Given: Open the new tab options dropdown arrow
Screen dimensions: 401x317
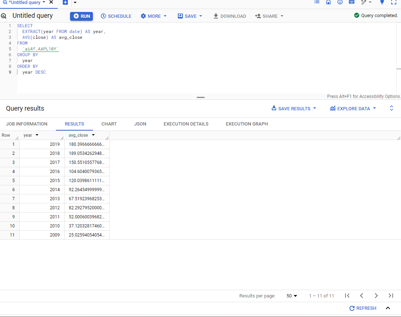Looking at the screenshot, I should [x=75, y=3].
